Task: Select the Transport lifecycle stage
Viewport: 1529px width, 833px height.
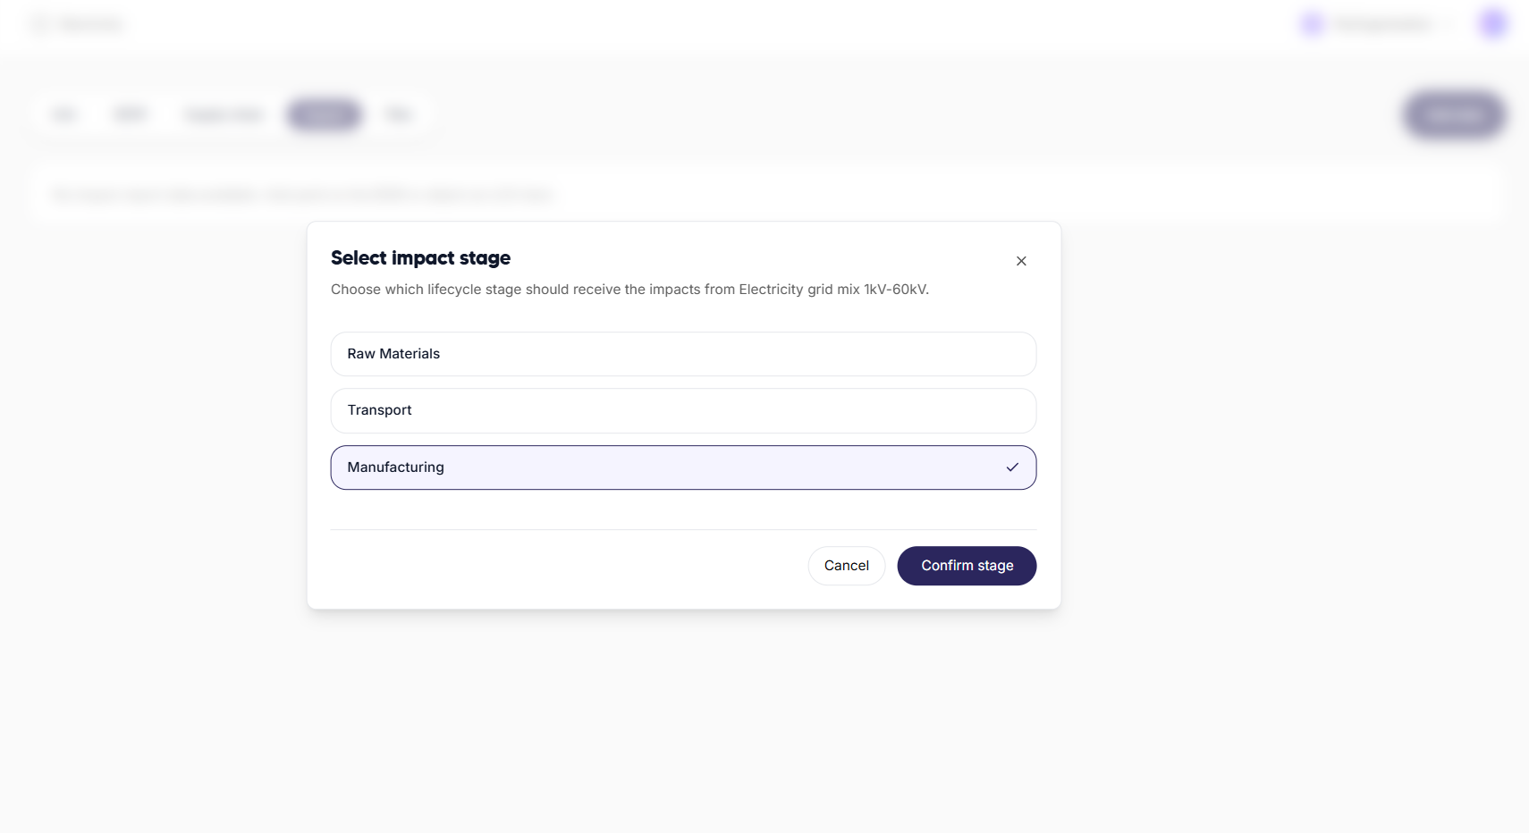Action: pyautogui.click(x=683, y=410)
